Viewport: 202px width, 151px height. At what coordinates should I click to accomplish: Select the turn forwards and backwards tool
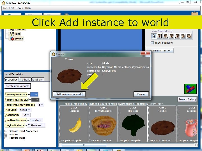171,36
